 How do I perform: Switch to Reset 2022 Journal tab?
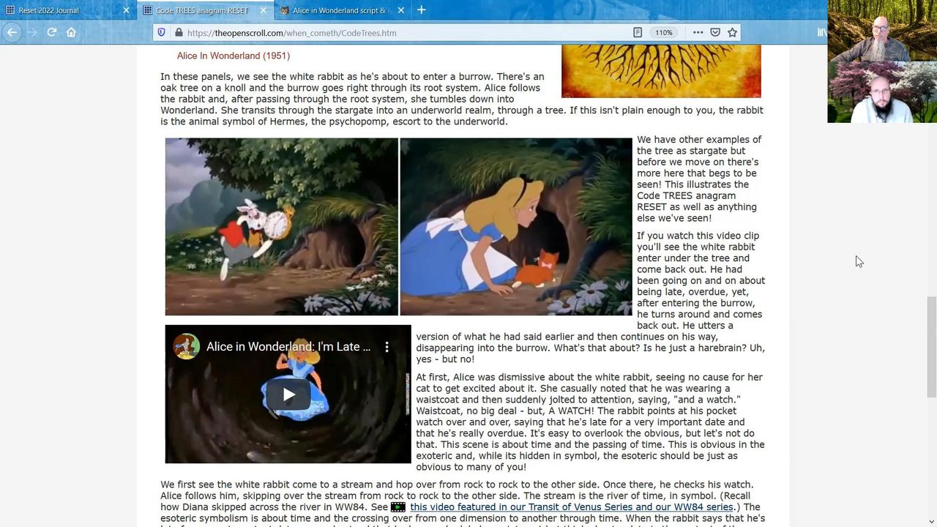pyautogui.click(x=59, y=10)
